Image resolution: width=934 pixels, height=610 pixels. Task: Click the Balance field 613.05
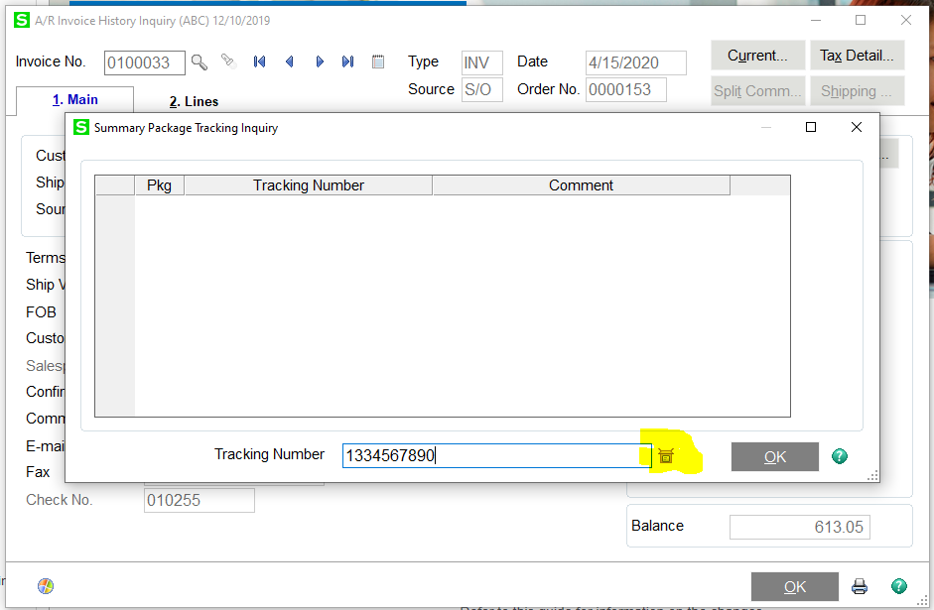(x=799, y=527)
